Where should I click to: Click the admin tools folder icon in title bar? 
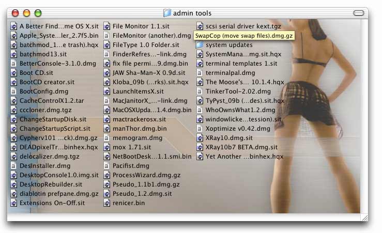pyautogui.click(x=167, y=13)
